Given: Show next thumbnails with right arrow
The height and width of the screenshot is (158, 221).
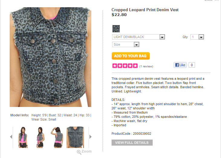Looking at the screenshot, I should click(91, 137).
